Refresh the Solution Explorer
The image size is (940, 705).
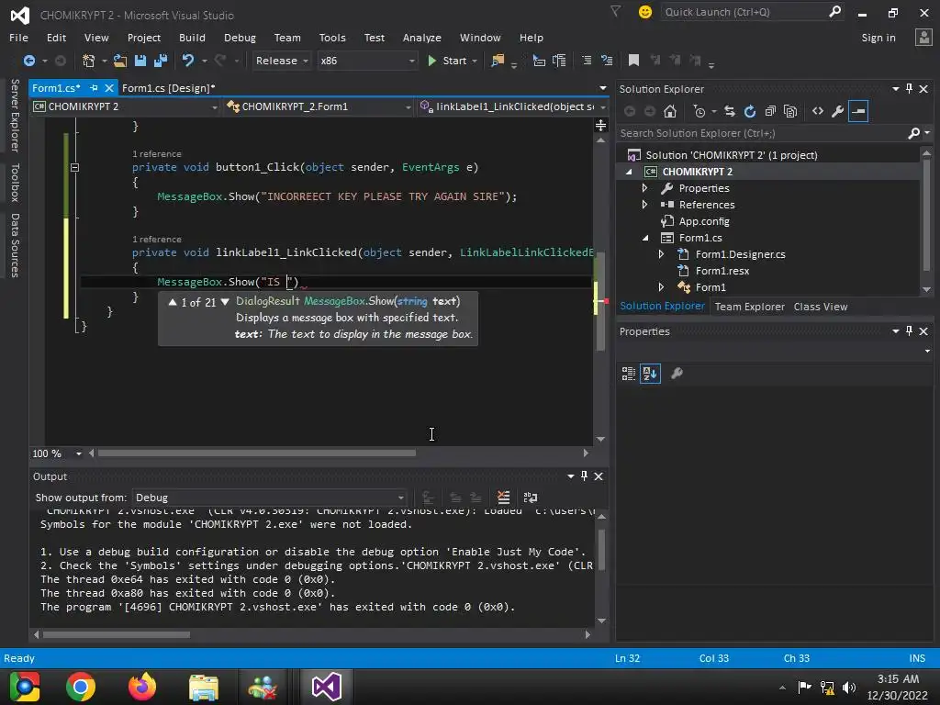click(750, 111)
